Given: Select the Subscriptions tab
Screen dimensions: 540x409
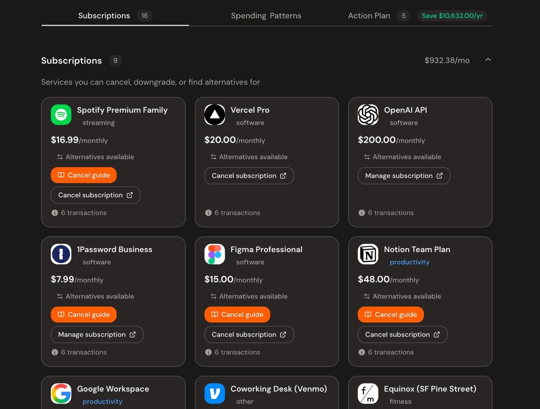Looking at the screenshot, I should coord(104,16).
